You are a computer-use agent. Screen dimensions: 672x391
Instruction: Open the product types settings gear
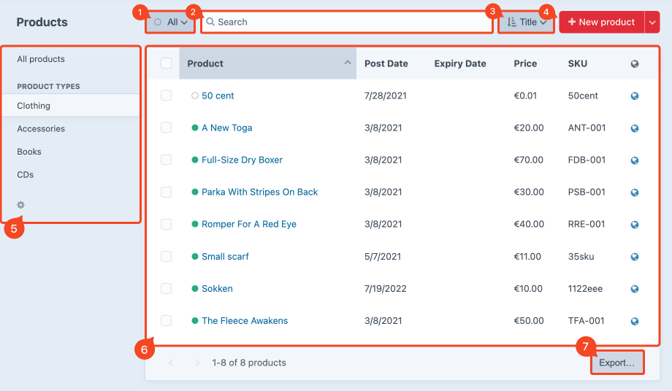(x=21, y=205)
